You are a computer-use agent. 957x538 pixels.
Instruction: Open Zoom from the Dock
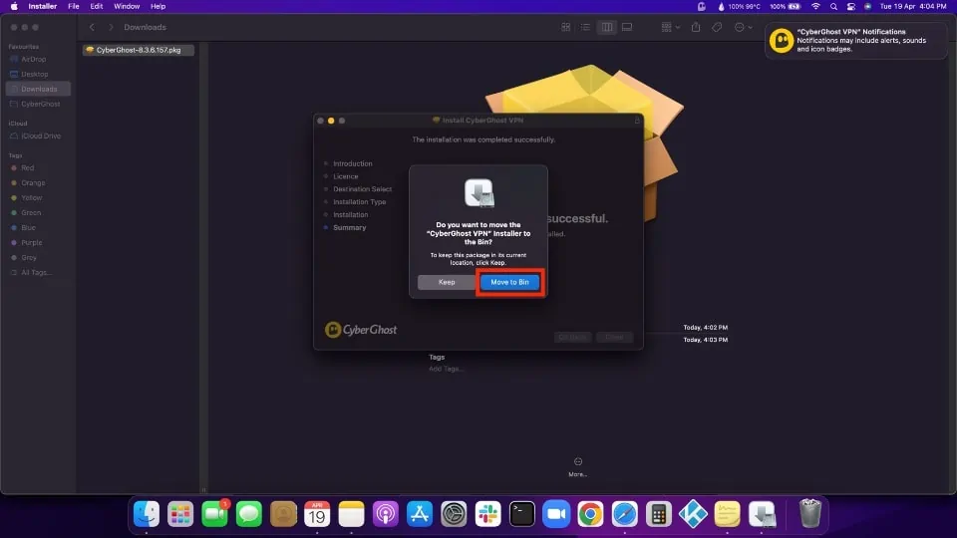pos(556,514)
